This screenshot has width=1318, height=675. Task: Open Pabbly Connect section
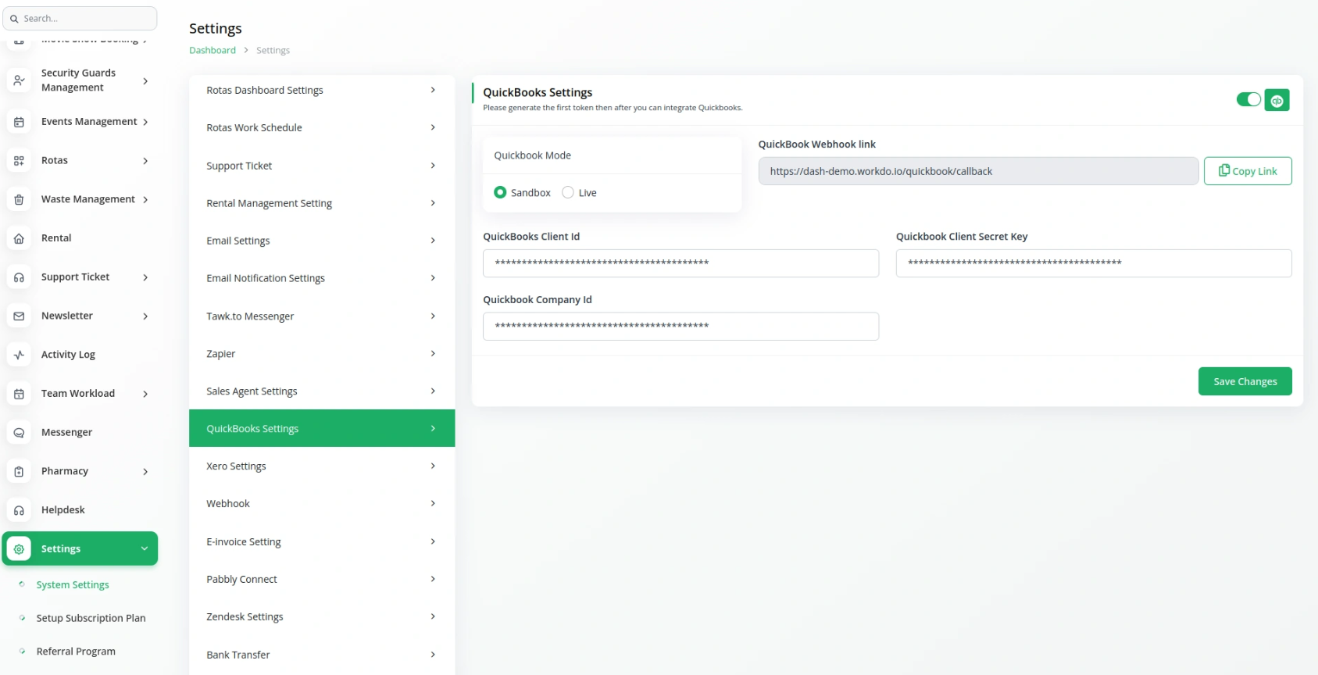point(322,579)
